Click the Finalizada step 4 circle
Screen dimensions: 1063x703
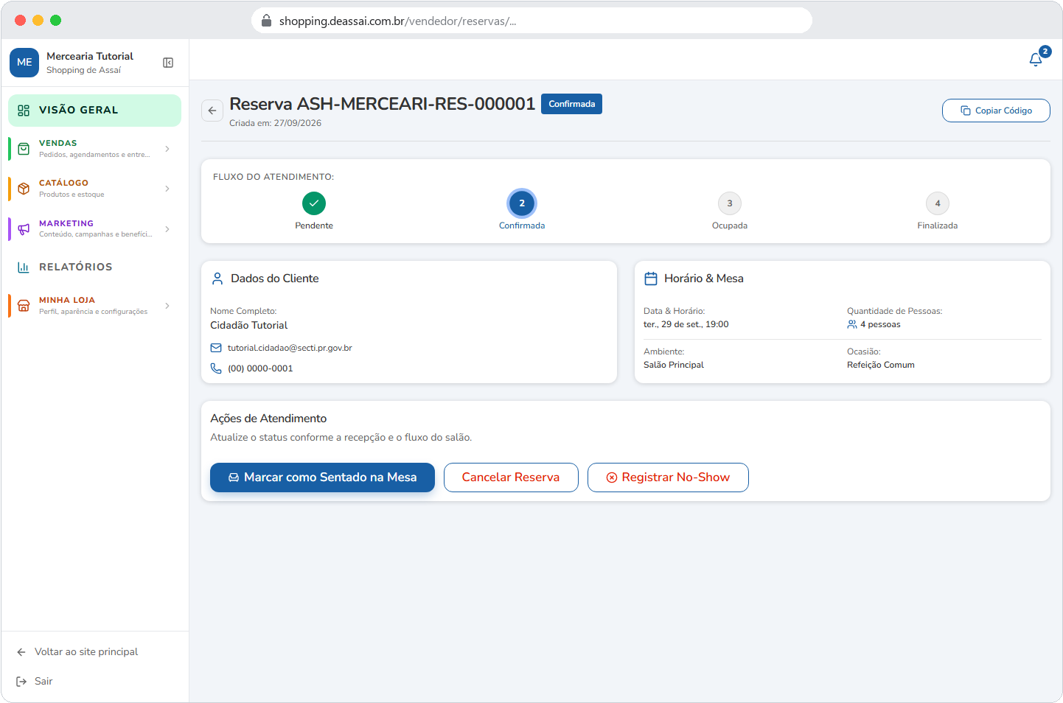pos(938,203)
